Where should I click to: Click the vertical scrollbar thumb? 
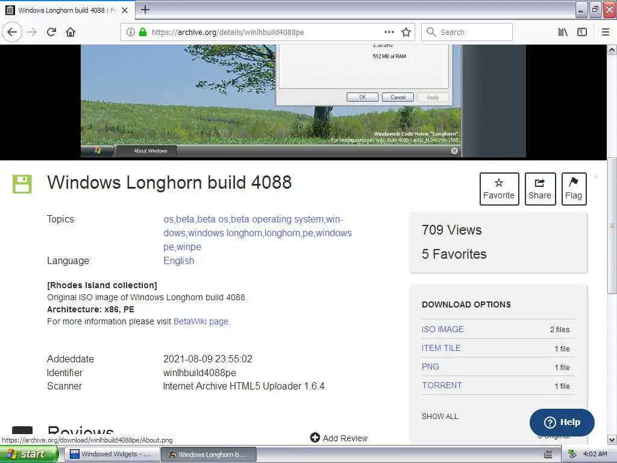[612, 225]
